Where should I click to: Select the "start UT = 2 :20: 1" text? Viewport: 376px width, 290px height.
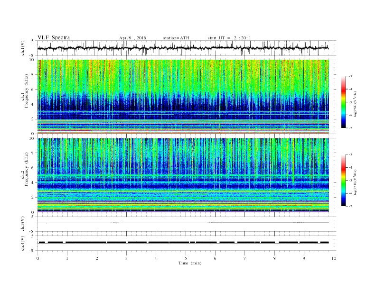pyautogui.click(x=229, y=38)
